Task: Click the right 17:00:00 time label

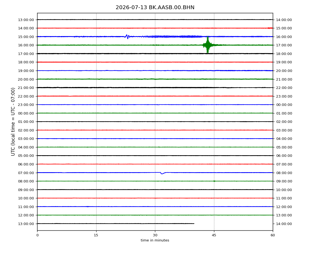Action: point(284,45)
